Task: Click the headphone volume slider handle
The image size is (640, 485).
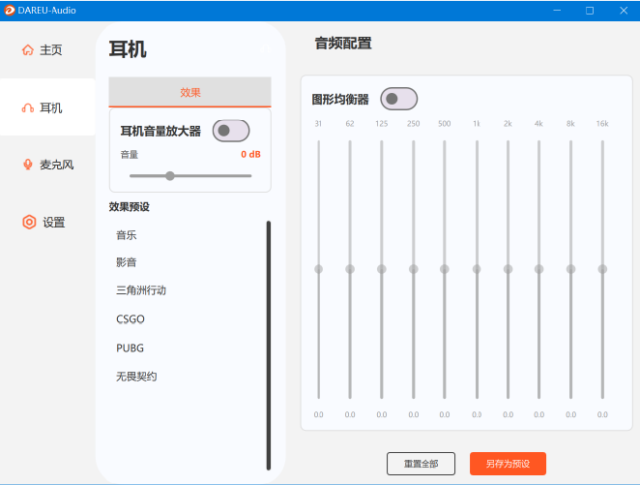Action: coord(170,176)
